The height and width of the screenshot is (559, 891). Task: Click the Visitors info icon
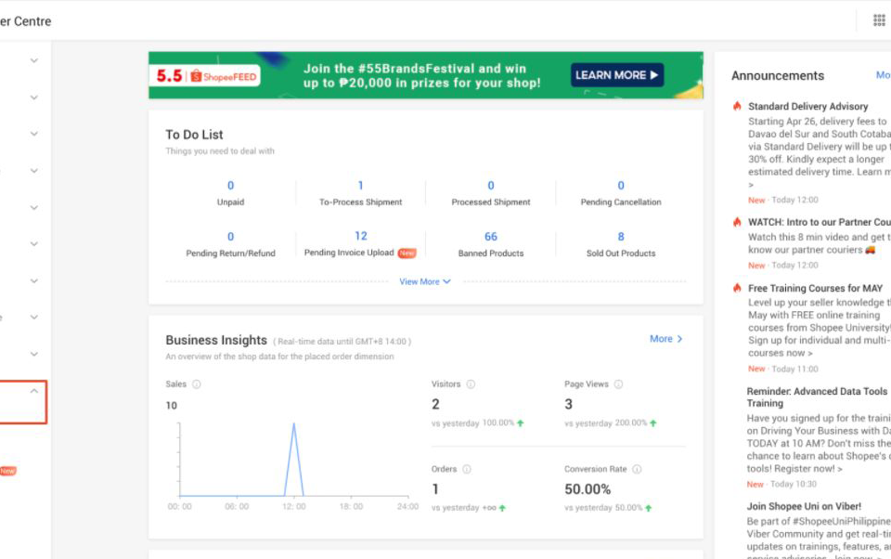(x=470, y=383)
